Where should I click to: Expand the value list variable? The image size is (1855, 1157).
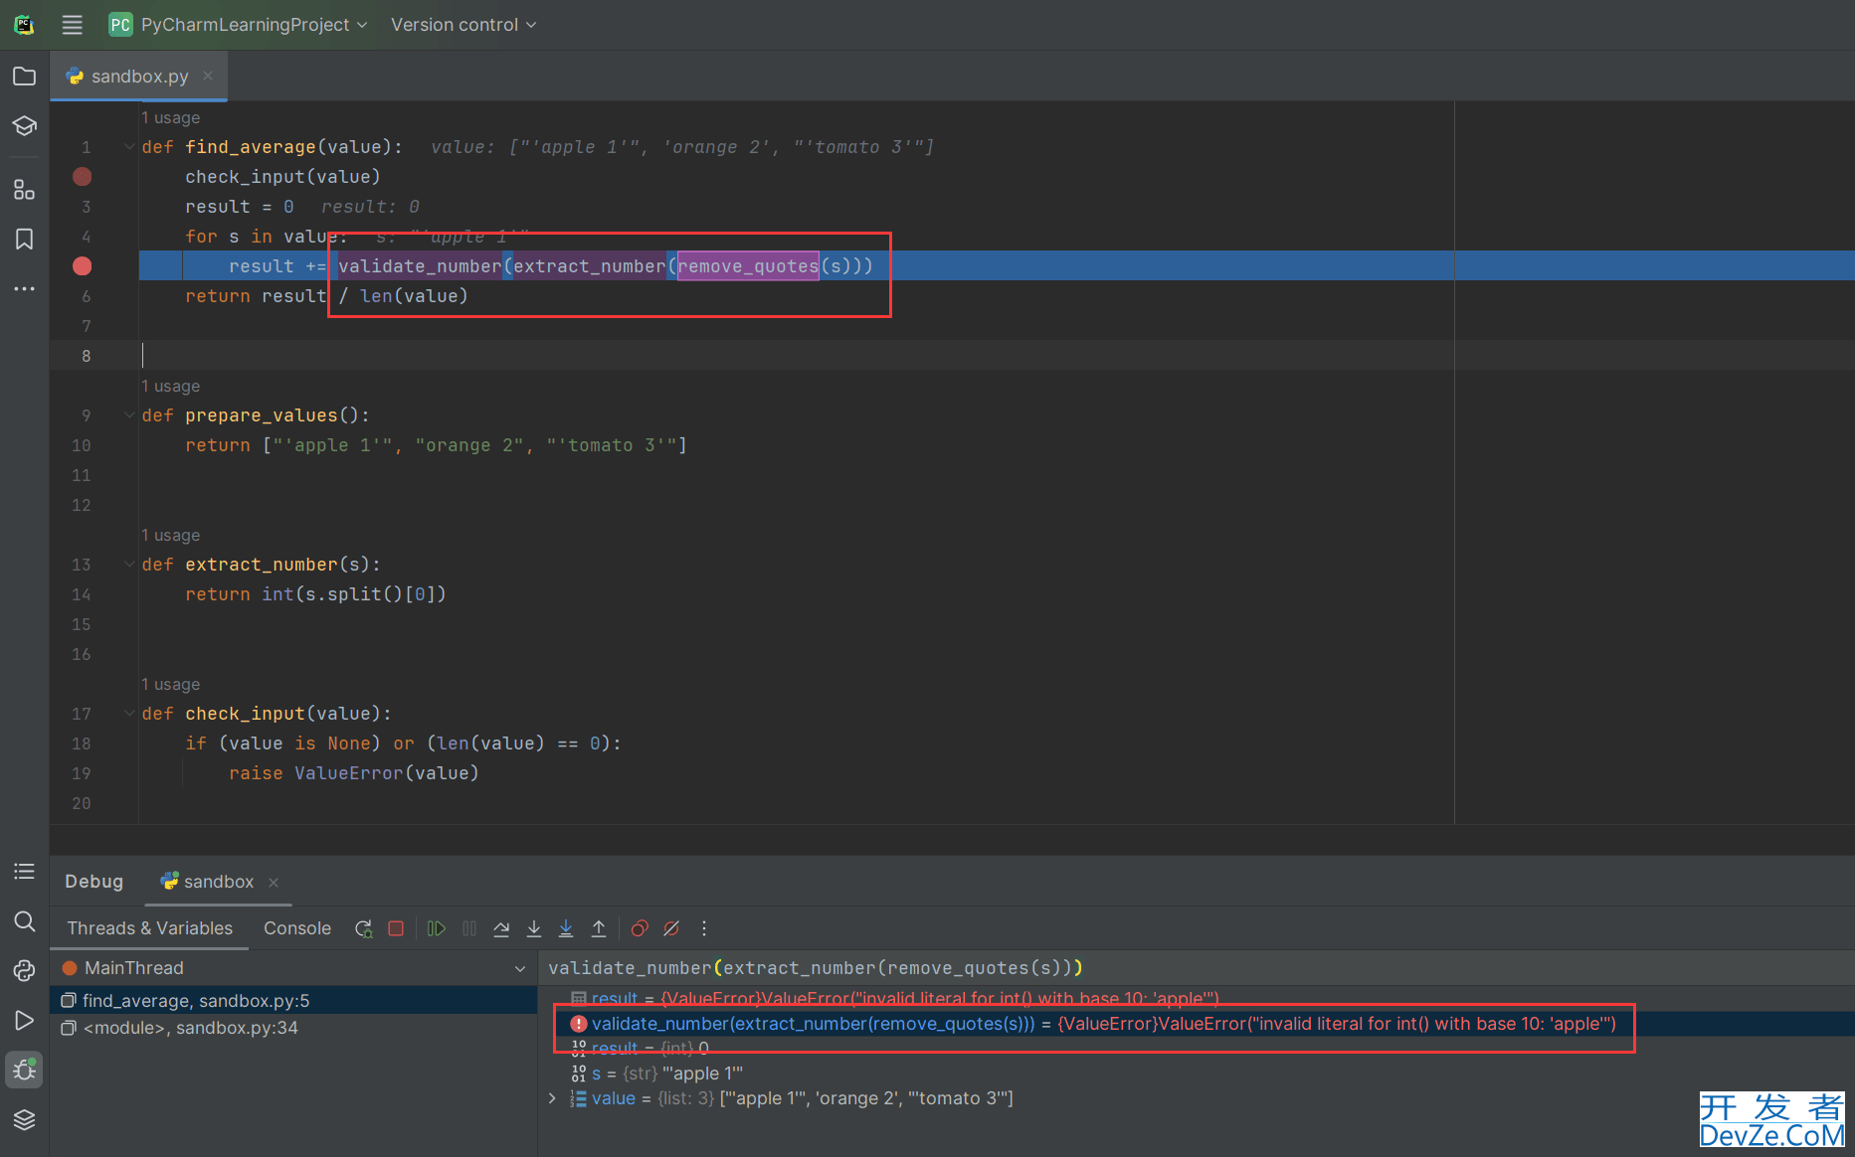(553, 1098)
